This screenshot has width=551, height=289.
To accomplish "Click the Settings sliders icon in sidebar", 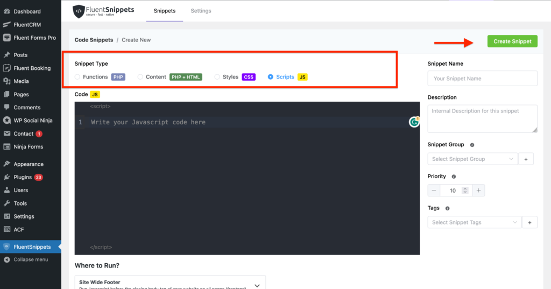I will (x=6, y=216).
